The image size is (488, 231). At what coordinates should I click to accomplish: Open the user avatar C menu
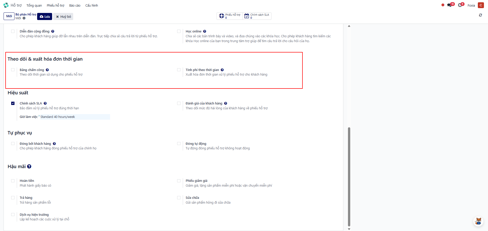(481, 5)
